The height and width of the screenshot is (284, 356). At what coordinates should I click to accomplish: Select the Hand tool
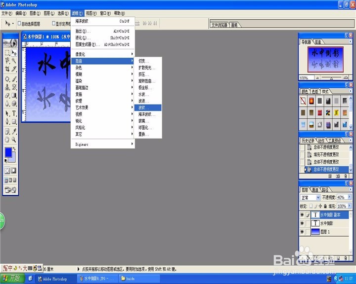tap(7, 140)
